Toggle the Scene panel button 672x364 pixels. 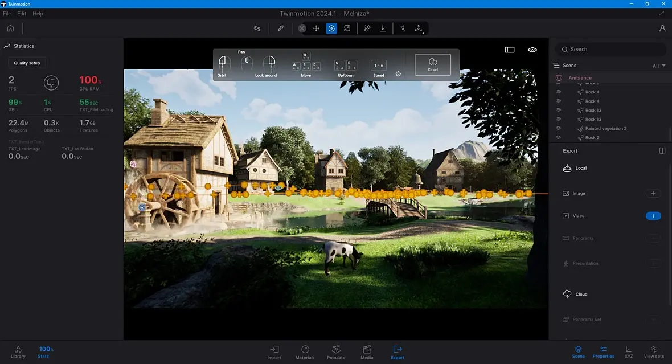coord(578,352)
